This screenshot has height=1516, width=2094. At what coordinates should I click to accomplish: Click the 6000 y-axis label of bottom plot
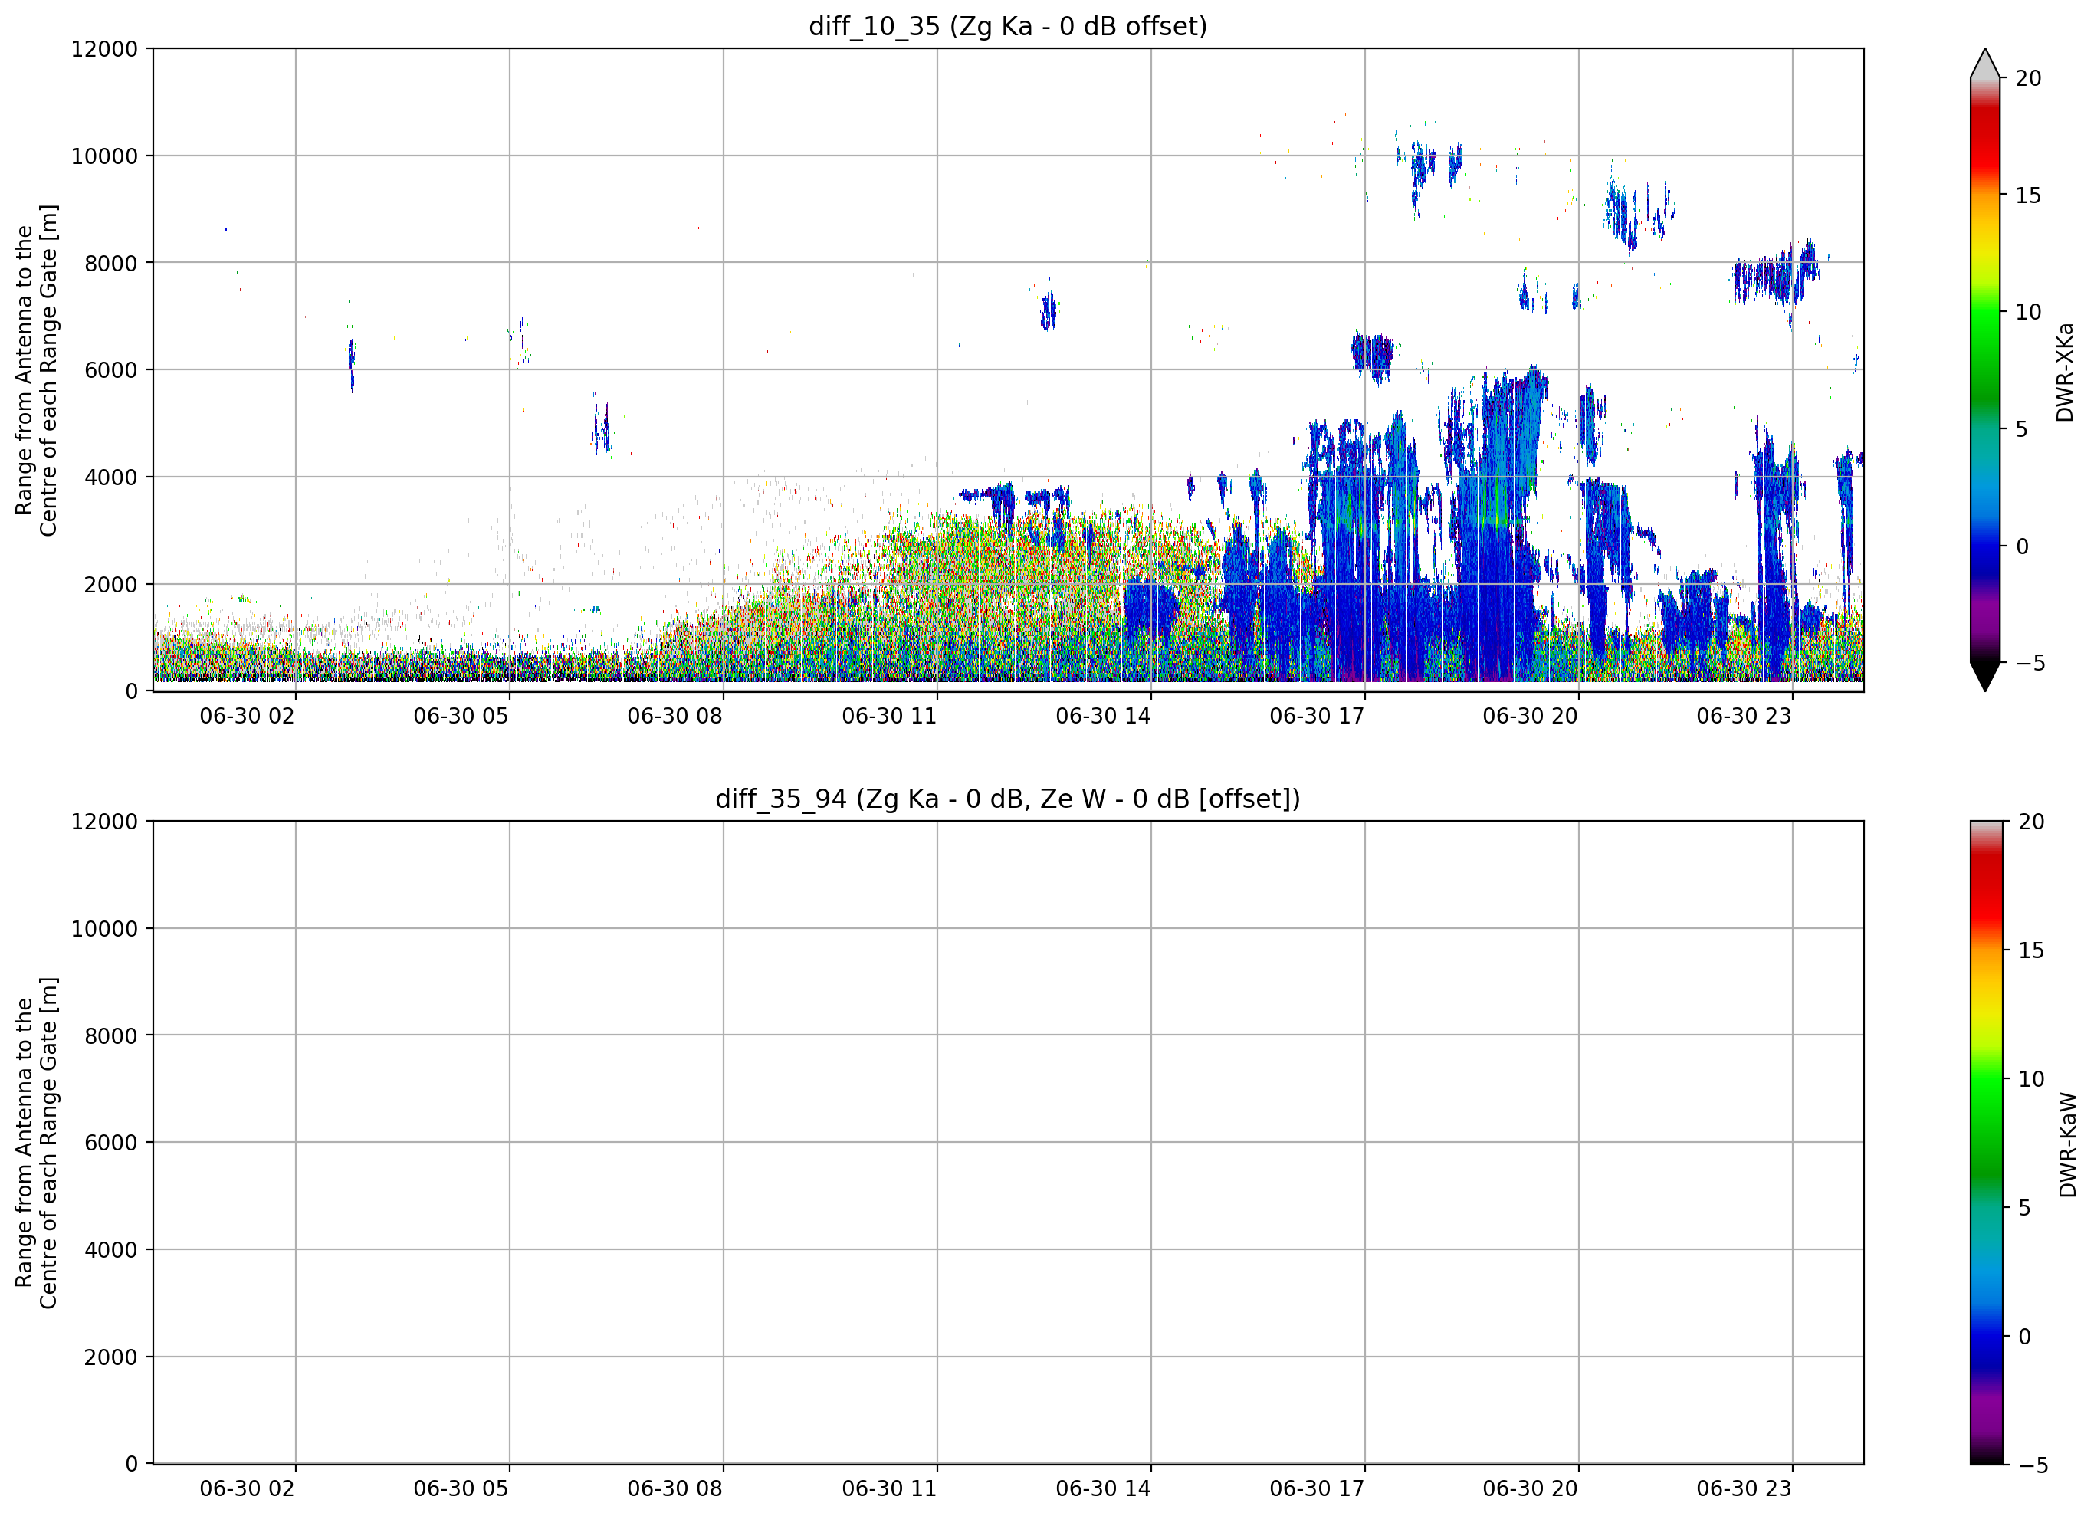[111, 1143]
